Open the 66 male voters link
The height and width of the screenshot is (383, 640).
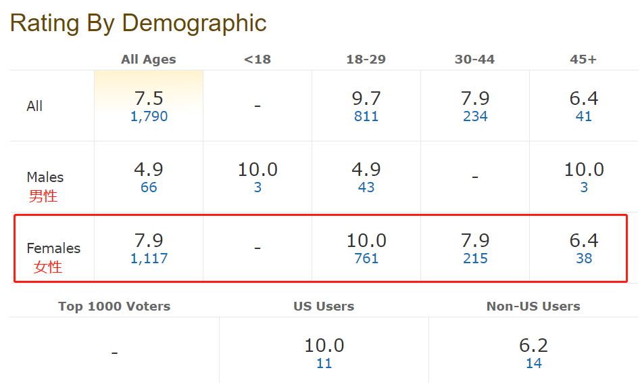[x=149, y=187]
